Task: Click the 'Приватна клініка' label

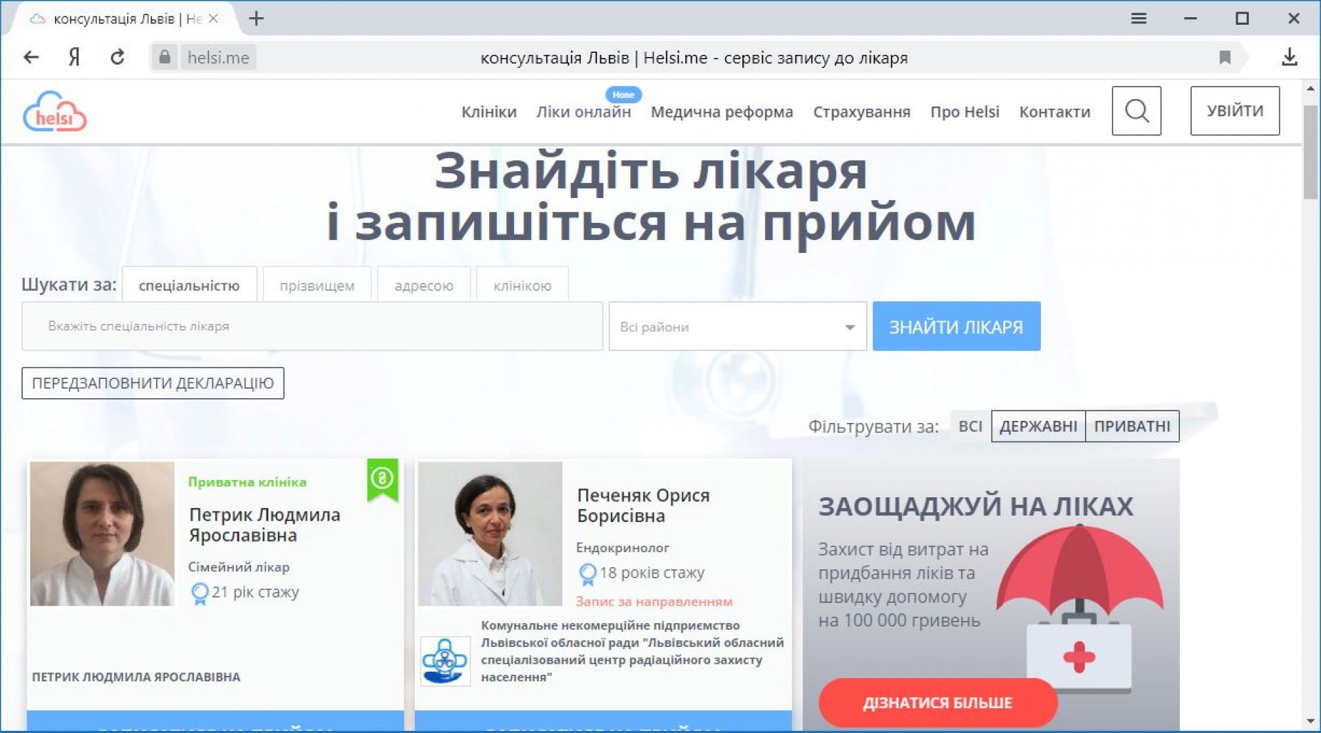Action: tap(247, 482)
